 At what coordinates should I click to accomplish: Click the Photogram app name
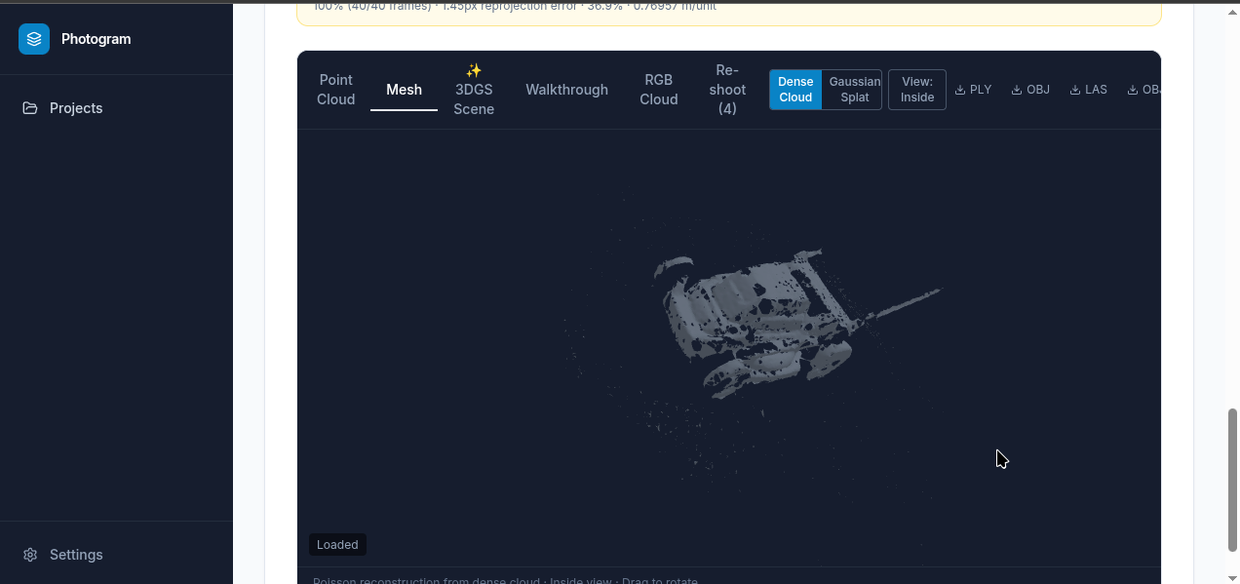tap(96, 39)
